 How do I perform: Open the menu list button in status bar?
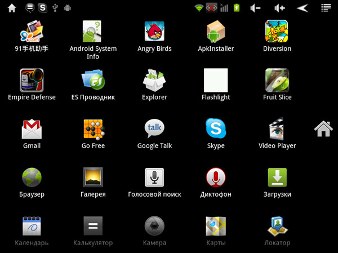326,8
